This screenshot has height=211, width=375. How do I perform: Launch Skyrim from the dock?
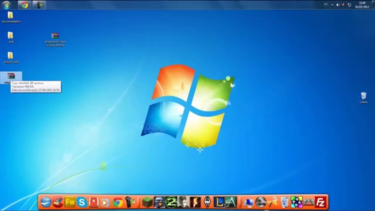(x=207, y=202)
